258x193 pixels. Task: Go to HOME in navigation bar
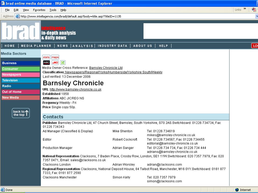point(10,46)
